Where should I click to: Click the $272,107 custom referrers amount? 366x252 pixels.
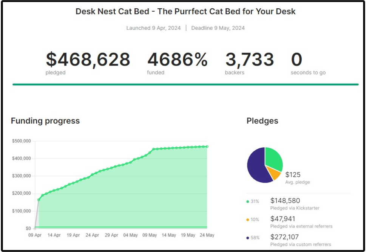[284, 237]
